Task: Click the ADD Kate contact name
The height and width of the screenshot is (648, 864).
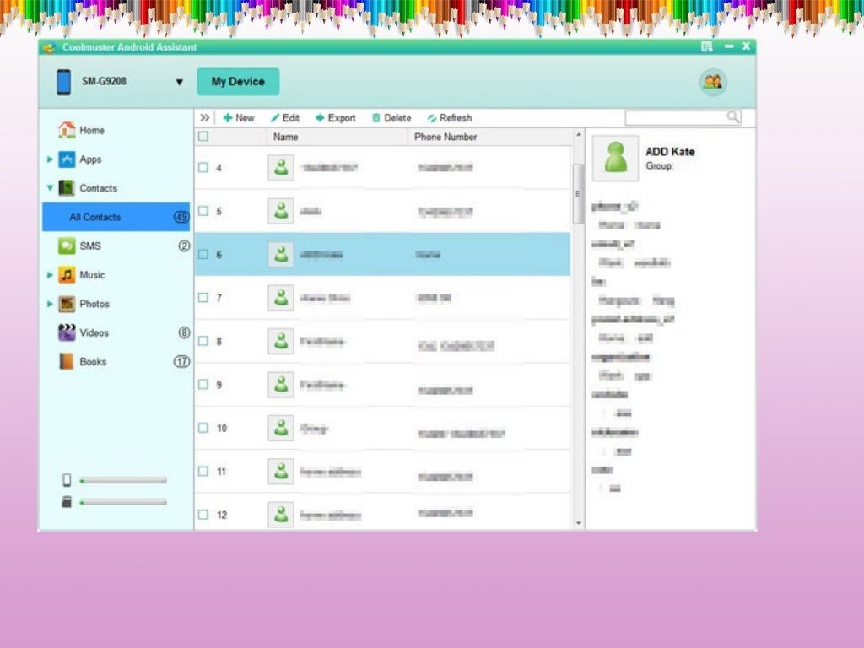Action: pyautogui.click(x=670, y=152)
